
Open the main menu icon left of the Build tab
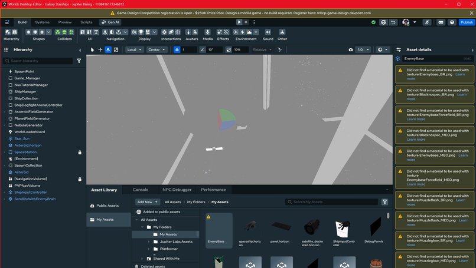pos(7,22)
